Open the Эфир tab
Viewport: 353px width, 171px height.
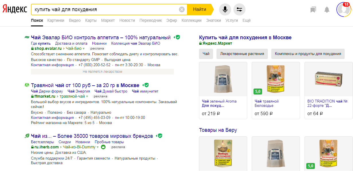172,20
